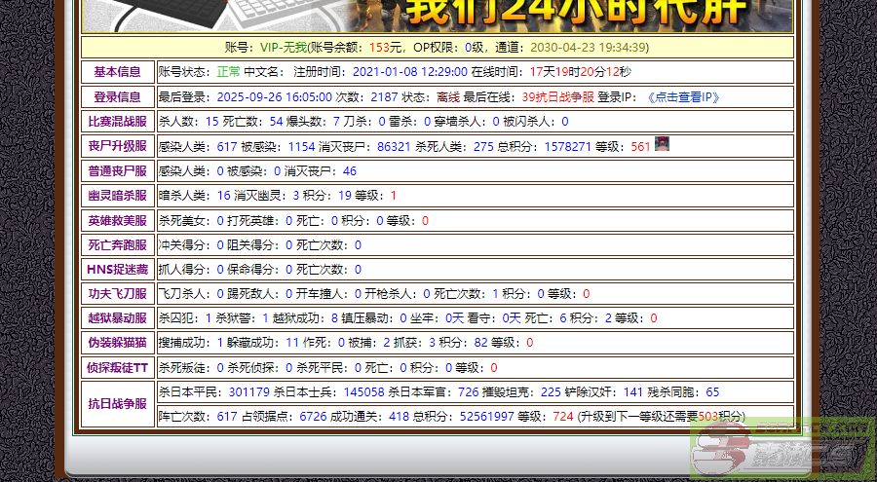Viewport: 877px width, 482px height.
Task: Select the 登录信息 row header
Action: (117, 96)
